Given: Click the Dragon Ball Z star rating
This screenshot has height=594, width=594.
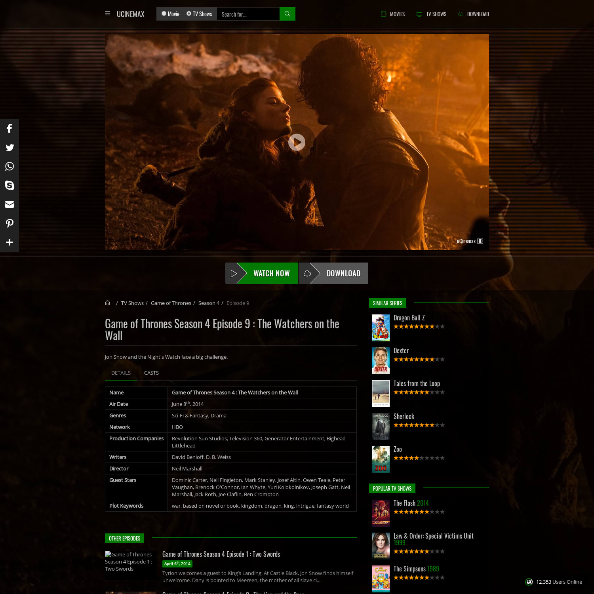Looking at the screenshot, I should (x=419, y=327).
